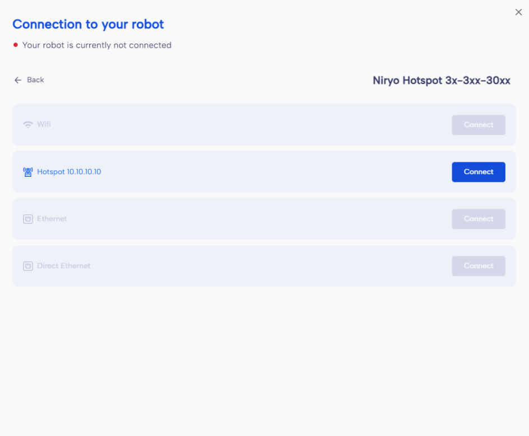Click the red not-connected status dot
Viewport: 529px width, 436px height.
coord(16,45)
